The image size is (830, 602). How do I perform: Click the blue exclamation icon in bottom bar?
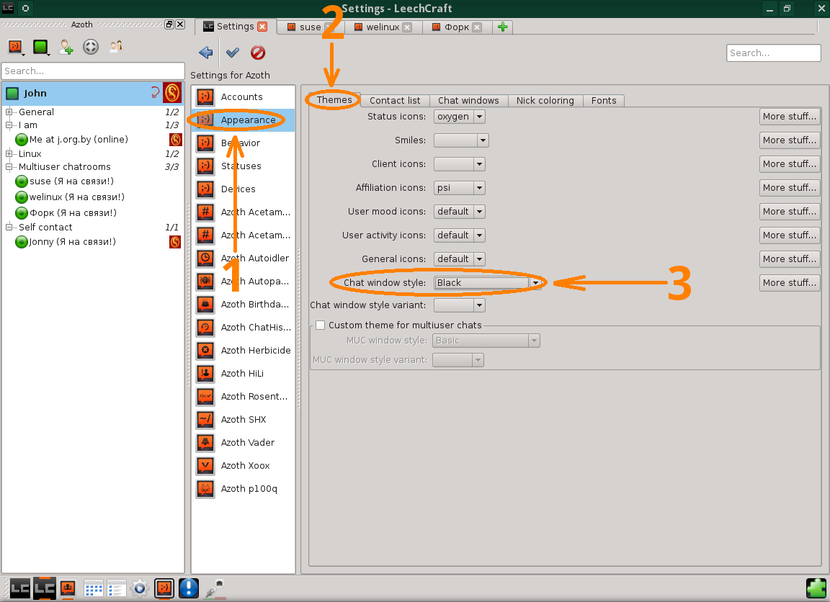pos(189,588)
